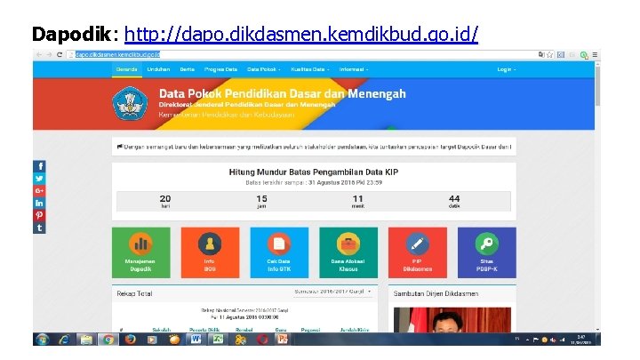The width and height of the screenshot is (640, 360).
Task: Share on Twitter via the side icon
Action: pyautogui.click(x=39, y=179)
